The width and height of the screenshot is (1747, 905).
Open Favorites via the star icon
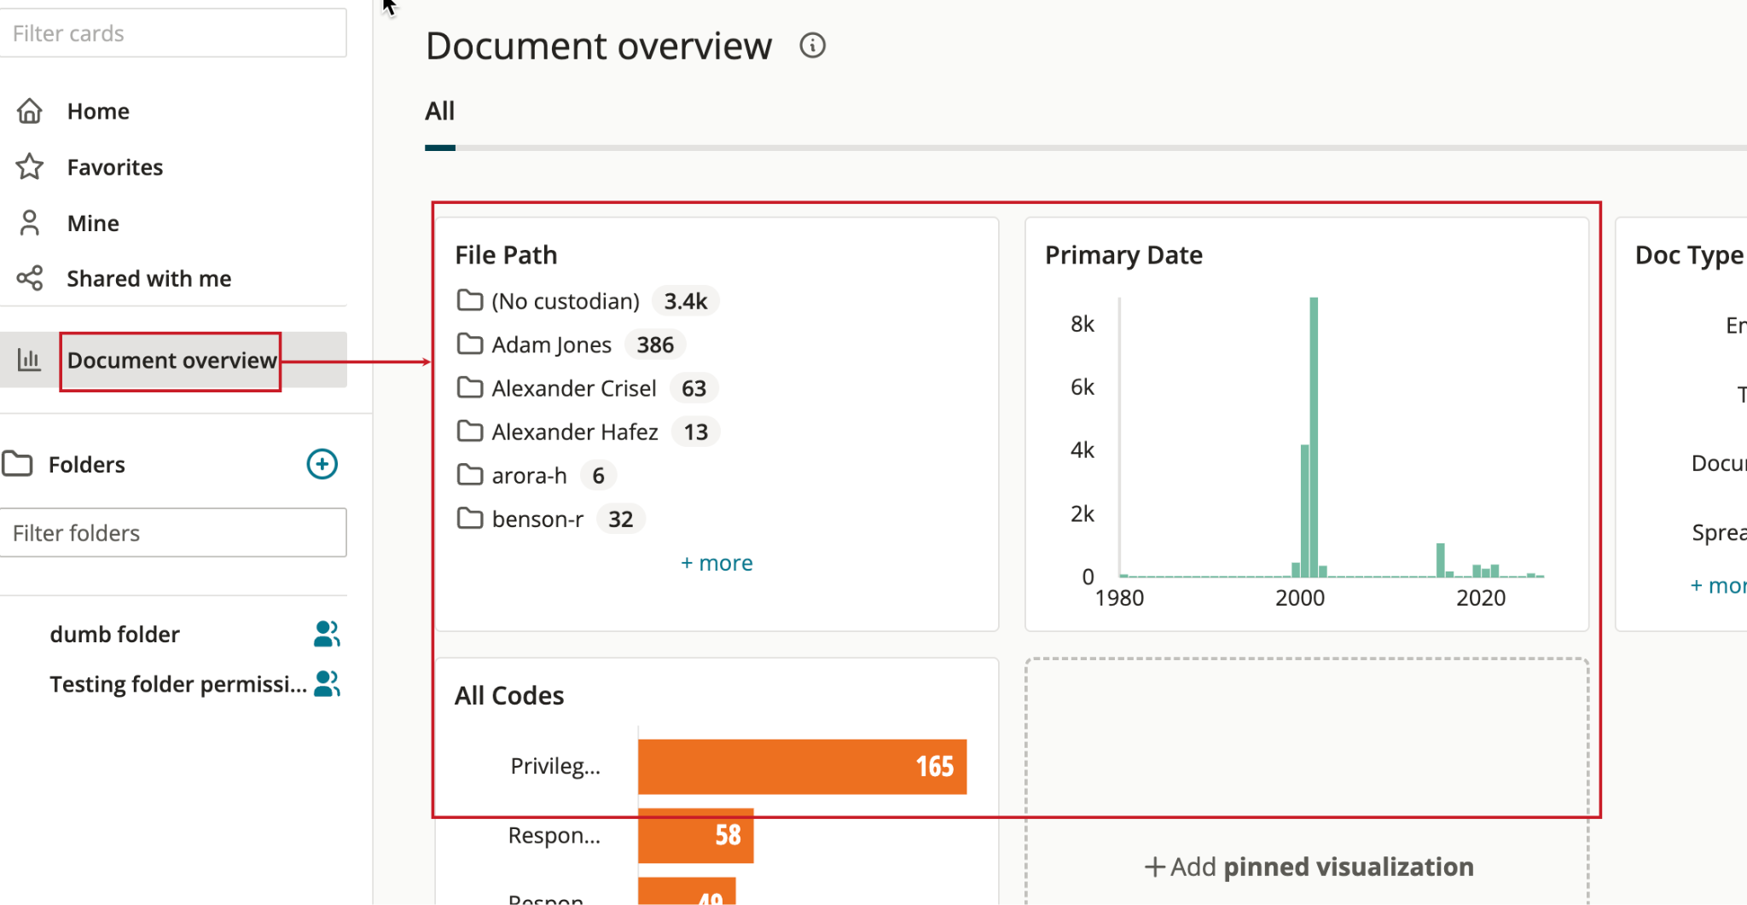30,166
